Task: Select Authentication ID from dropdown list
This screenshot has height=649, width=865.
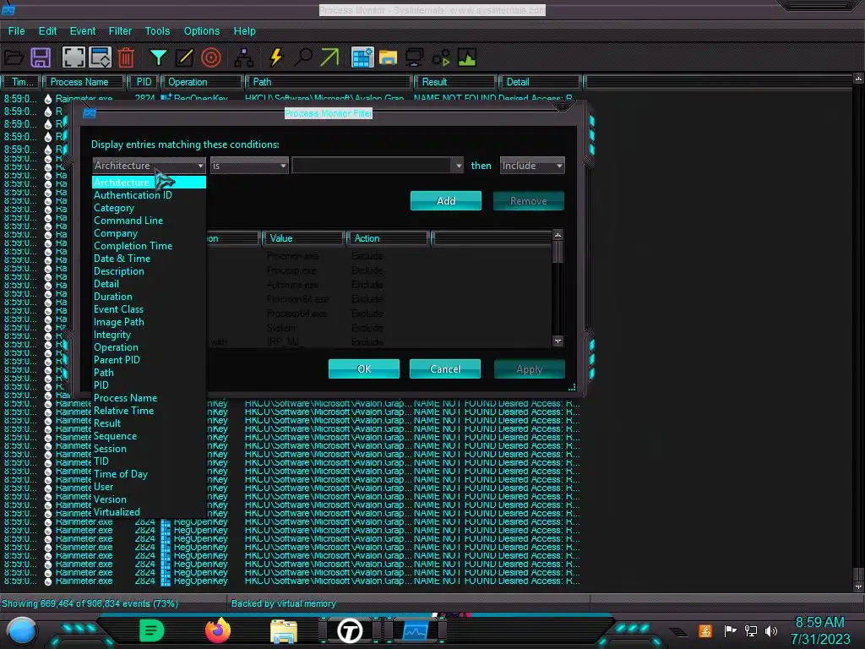Action: [x=133, y=195]
